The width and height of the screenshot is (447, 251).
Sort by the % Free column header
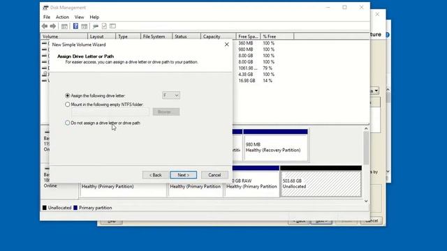point(277,36)
